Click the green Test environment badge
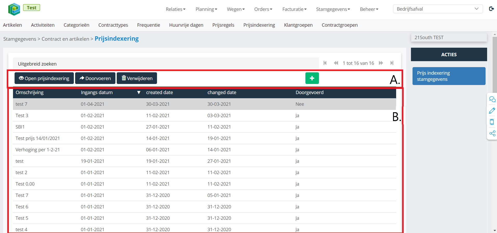 (32, 8)
